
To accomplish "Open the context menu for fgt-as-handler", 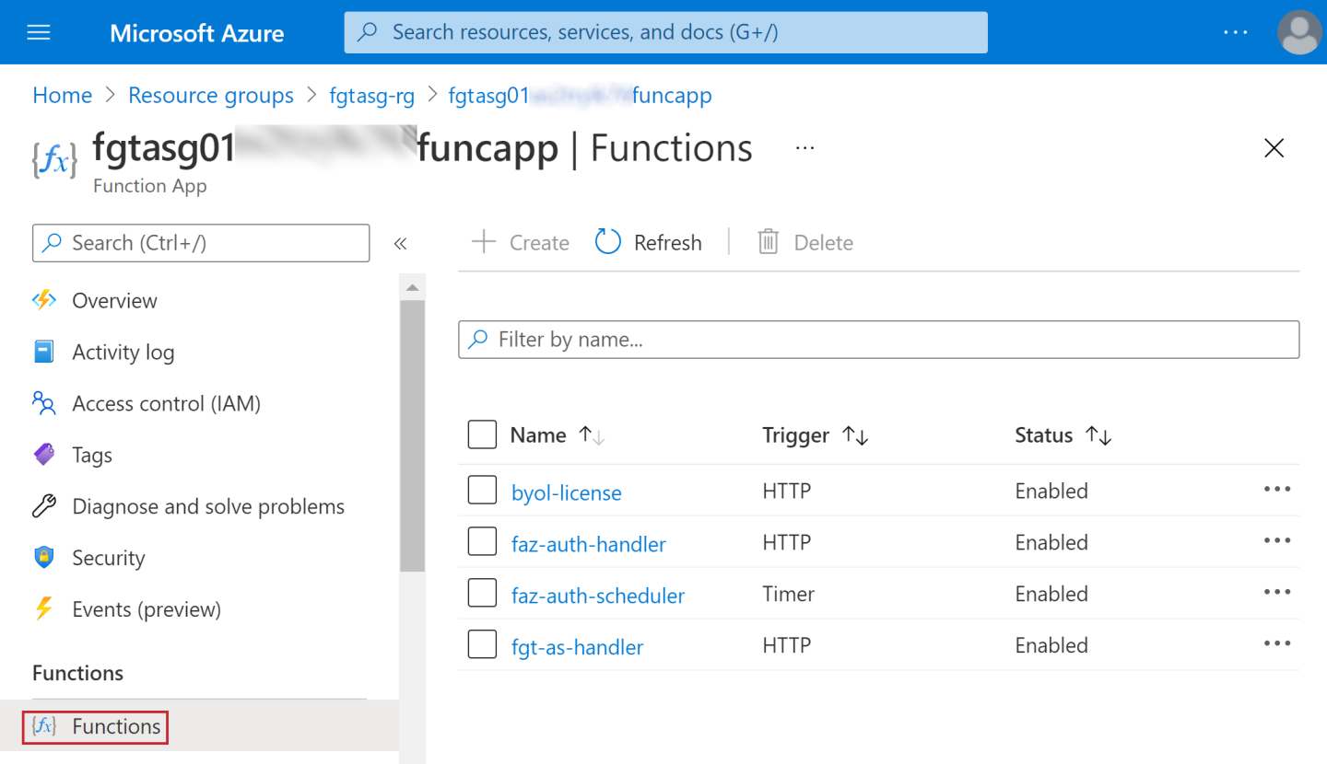I will 1277,644.
